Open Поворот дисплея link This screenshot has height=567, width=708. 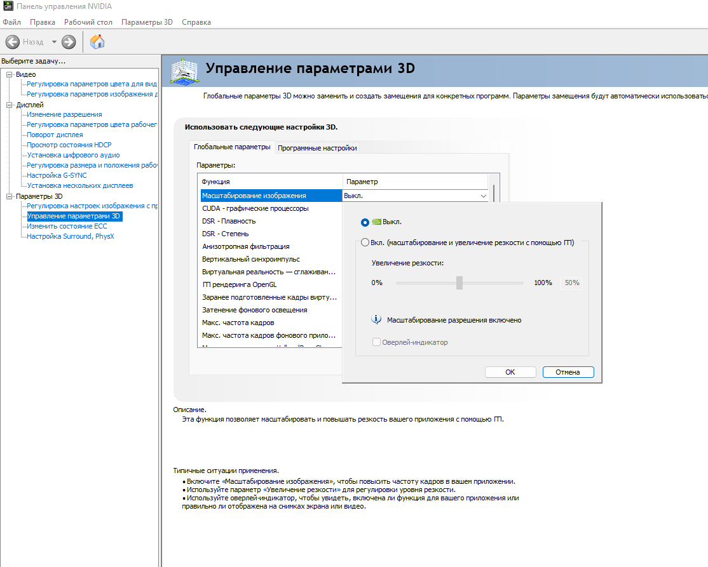[x=55, y=135]
